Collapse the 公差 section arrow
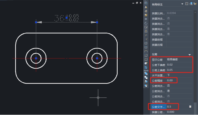 pos(189,54)
